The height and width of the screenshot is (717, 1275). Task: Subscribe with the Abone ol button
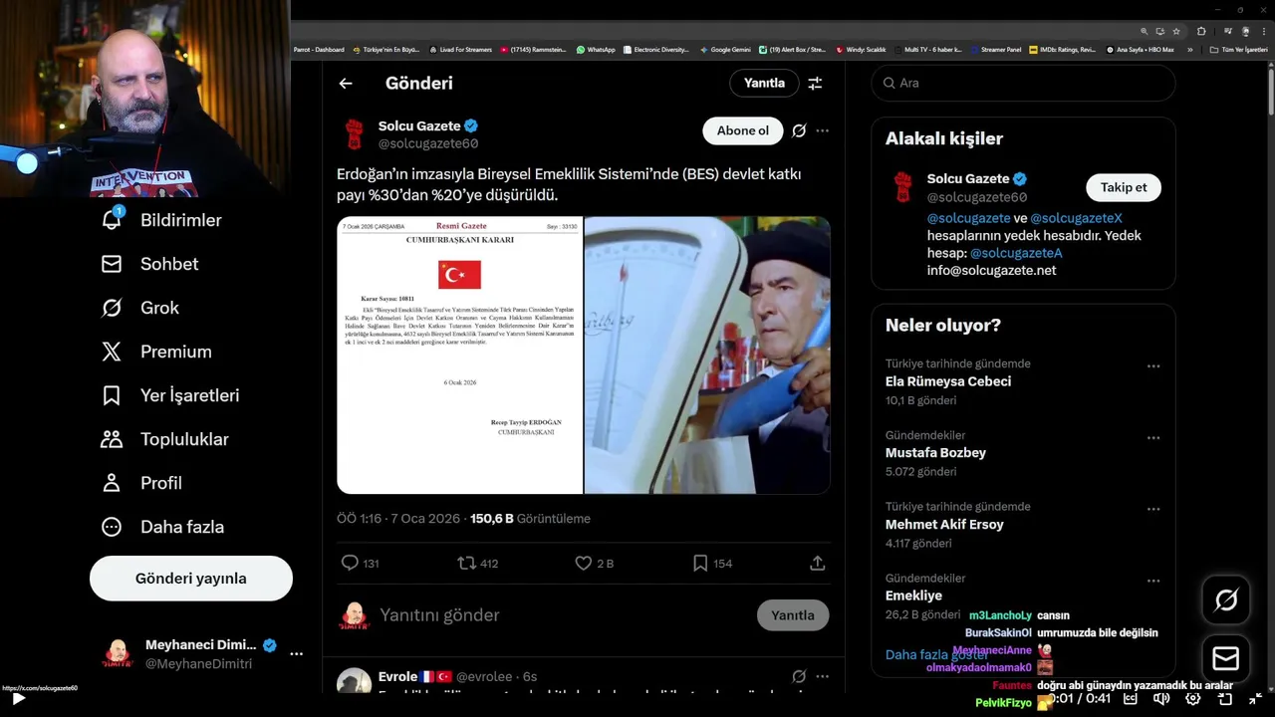click(743, 130)
